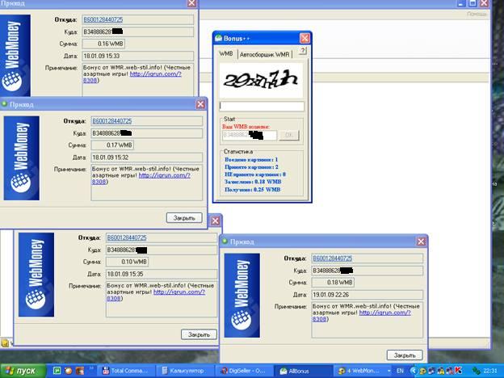This screenshot has width=504, height=378.
Task: Close the Bonus++ window
Action: coord(304,38)
